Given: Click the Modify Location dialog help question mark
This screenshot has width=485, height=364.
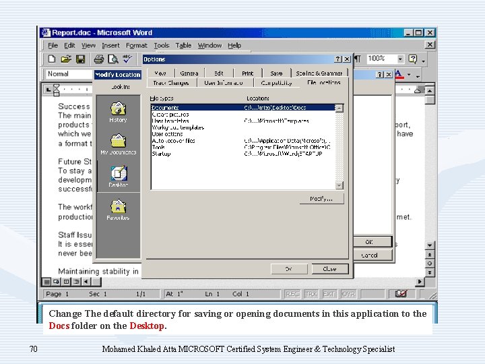Looking at the screenshot, I should pyautogui.click(x=380, y=75).
